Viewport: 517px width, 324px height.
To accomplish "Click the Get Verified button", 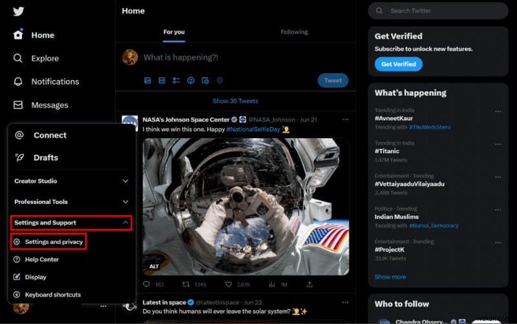I will point(398,64).
